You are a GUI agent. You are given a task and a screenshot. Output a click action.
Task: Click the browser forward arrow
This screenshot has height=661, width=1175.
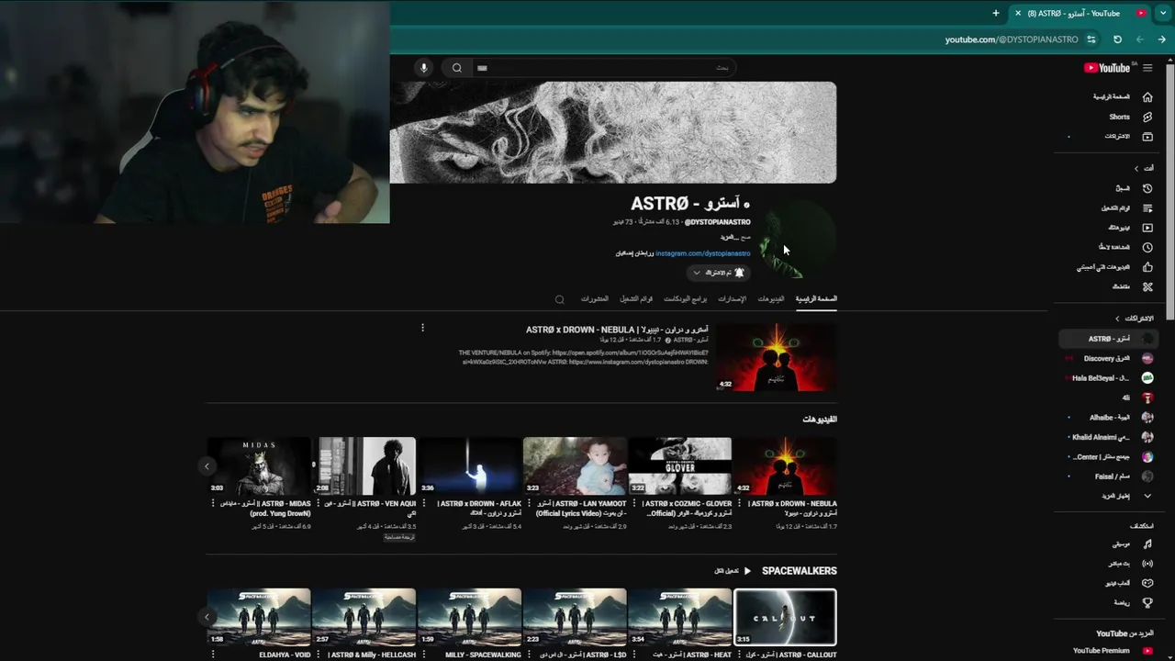click(x=1140, y=39)
